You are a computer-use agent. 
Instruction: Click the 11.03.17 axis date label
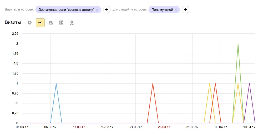[x=79, y=127]
